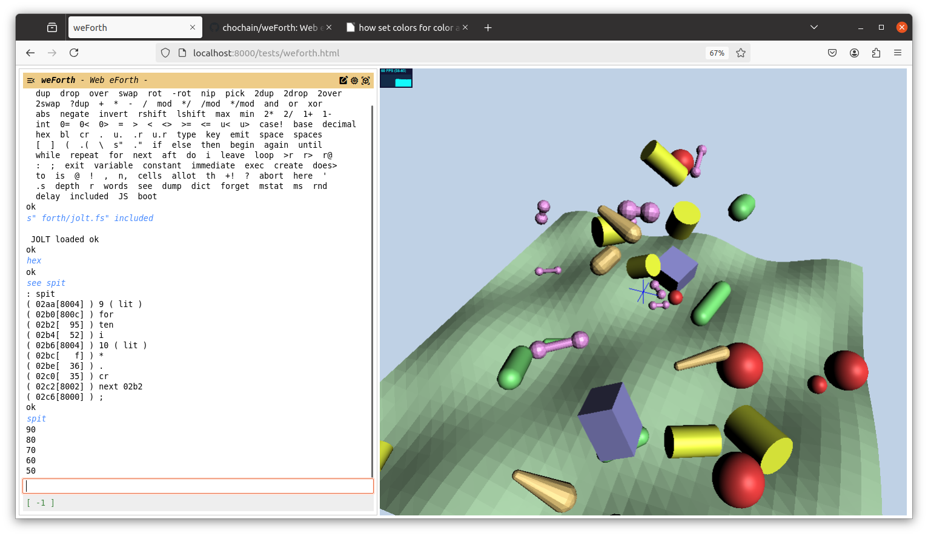Bookmark this page with the star icon
The height and width of the screenshot is (536, 928).
(740, 53)
